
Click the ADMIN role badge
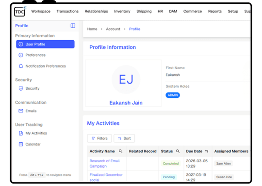[173, 95]
